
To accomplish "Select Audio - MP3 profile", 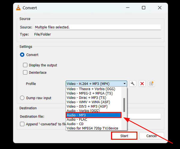I will (94, 115).
